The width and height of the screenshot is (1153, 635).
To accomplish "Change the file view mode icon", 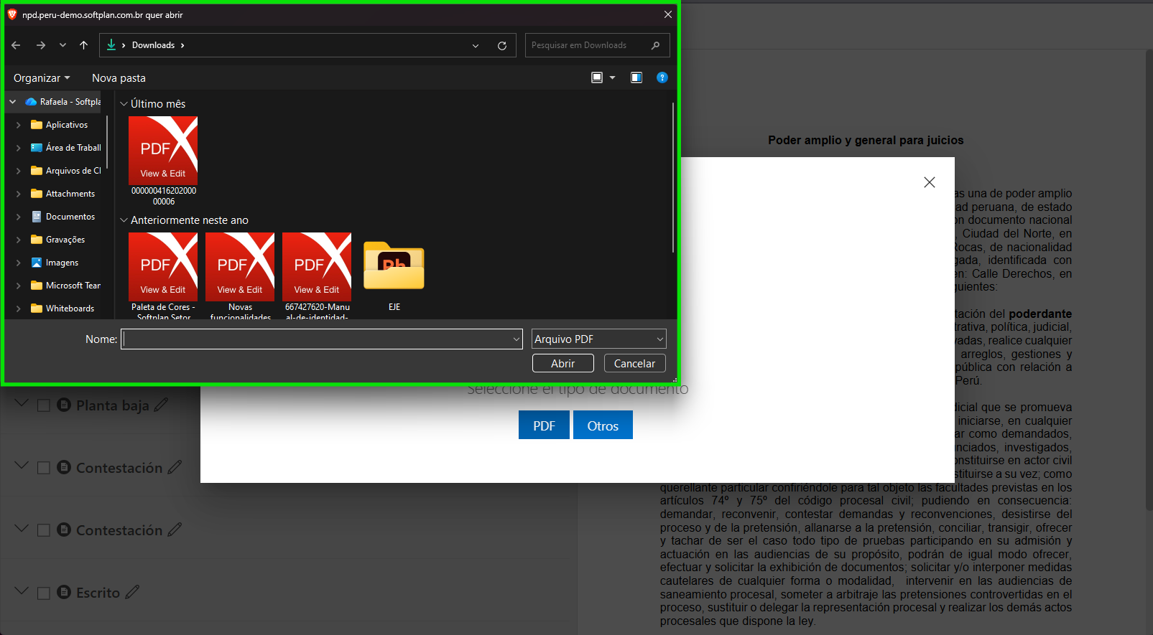I will point(597,77).
